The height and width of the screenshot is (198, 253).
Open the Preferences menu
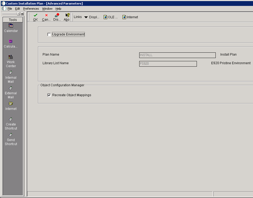coord(31,9)
